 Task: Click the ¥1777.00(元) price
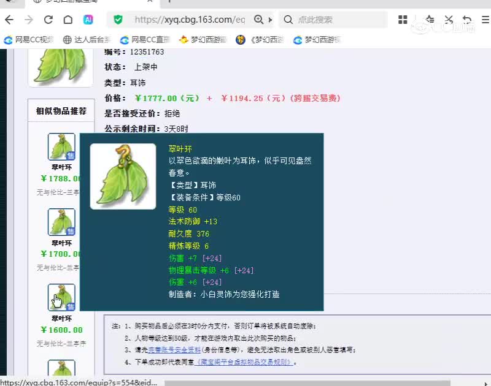tap(167, 98)
